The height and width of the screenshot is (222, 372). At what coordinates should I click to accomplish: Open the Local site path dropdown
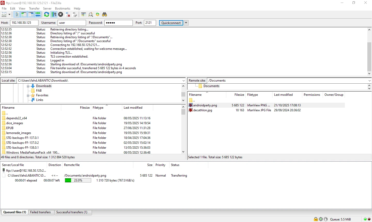click(183, 80)
